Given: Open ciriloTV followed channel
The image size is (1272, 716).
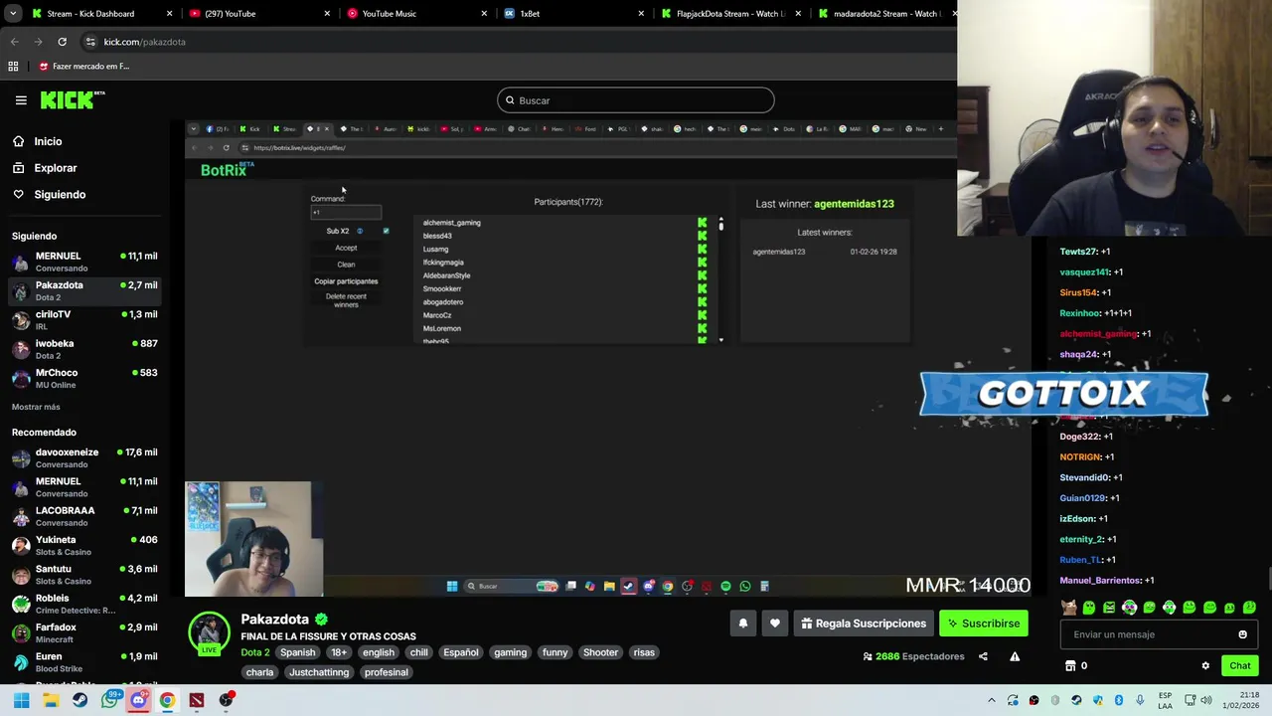Looking at the screenshot, I should point(84,319).
